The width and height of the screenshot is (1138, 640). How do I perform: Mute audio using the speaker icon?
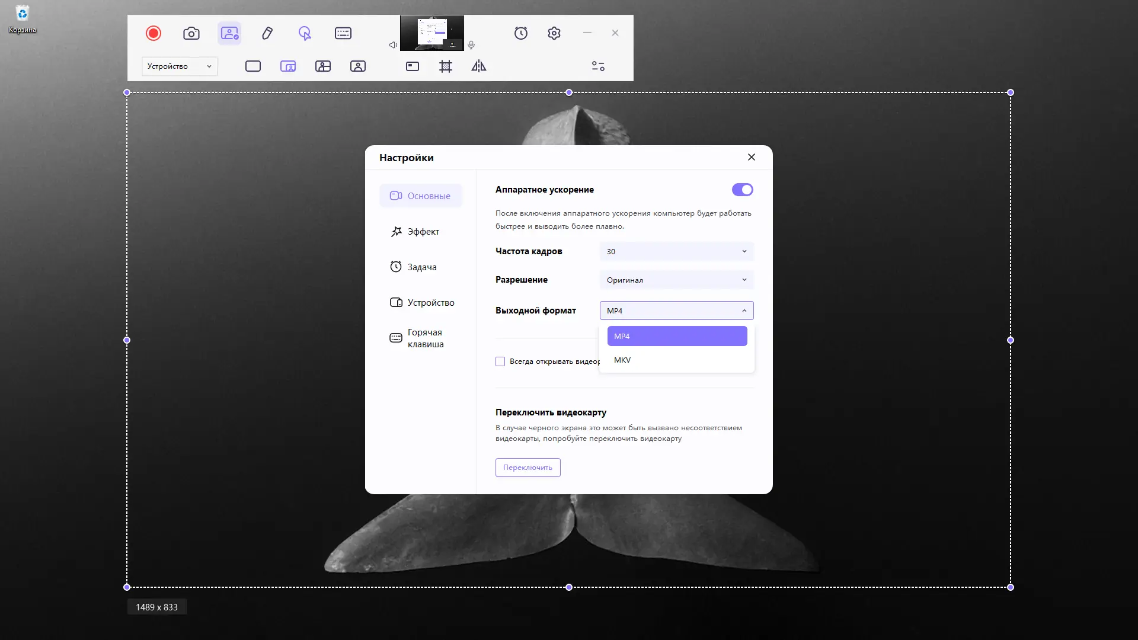[392, 44]
